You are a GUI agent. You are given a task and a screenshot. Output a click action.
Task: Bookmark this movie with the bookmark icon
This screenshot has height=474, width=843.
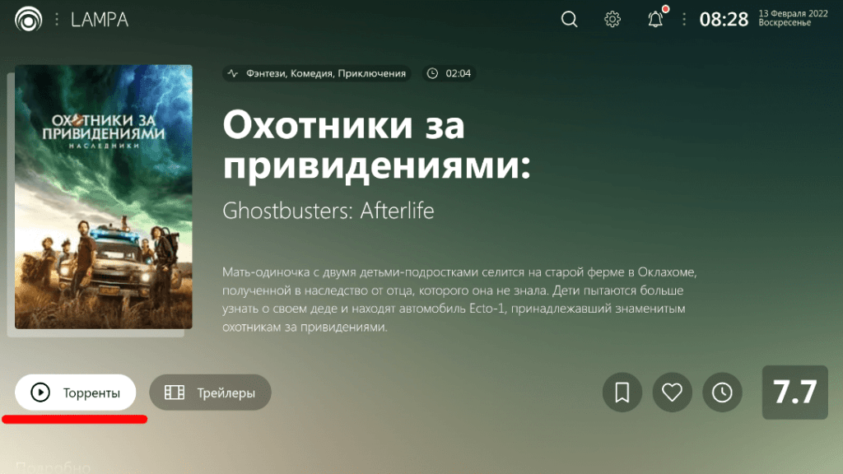(622, 393)
